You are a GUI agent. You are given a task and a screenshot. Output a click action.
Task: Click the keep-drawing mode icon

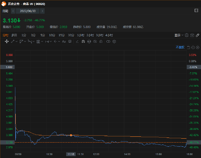pos(89,41)
